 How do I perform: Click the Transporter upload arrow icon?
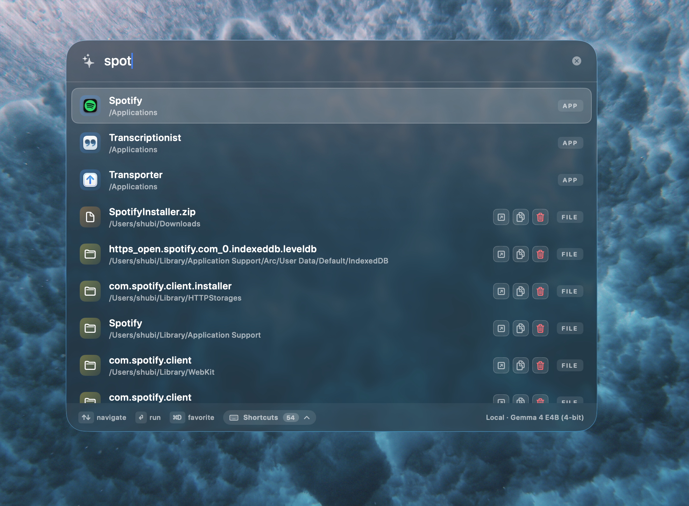[x=90, y=180]
